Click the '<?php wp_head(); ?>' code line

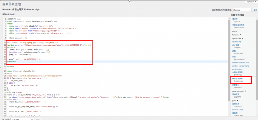pyautogui.click(x=18, y=38)
